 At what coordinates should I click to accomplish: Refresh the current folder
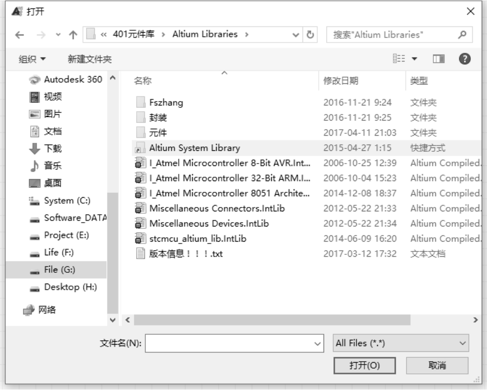pos(310,35)
